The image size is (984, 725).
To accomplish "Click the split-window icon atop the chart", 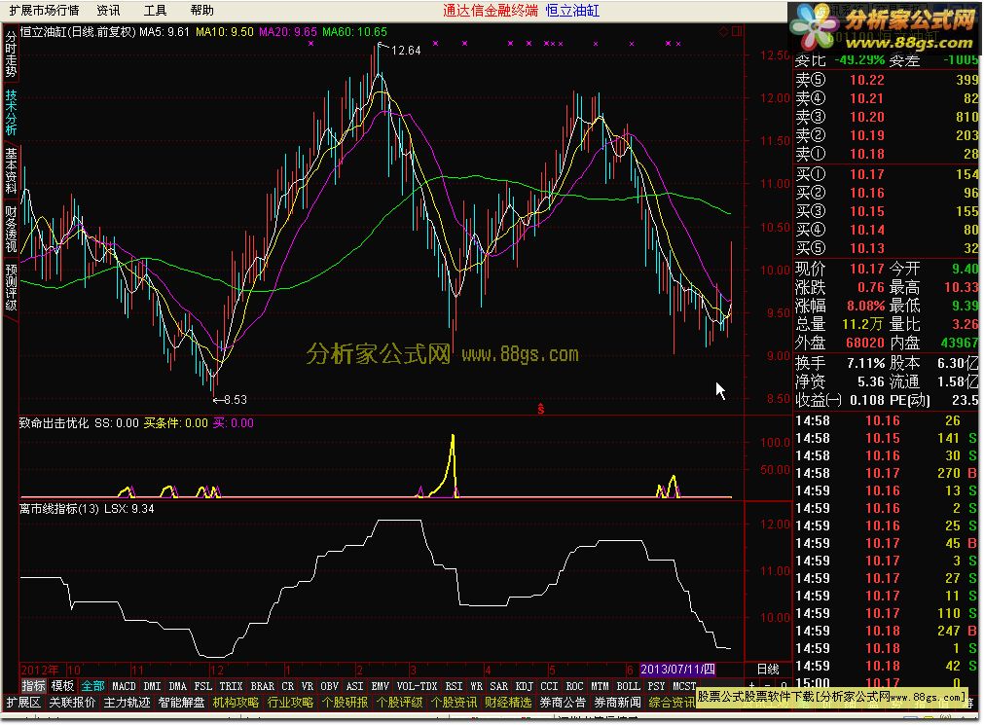I will [x=736, y=31].
